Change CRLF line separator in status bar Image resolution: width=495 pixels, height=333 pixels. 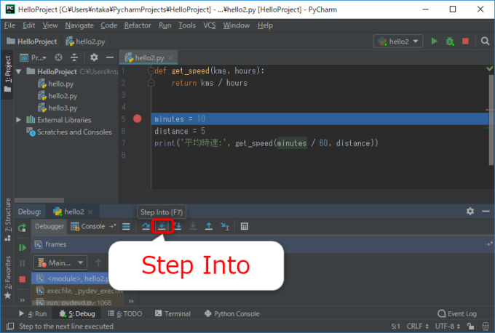click(417, 326)
